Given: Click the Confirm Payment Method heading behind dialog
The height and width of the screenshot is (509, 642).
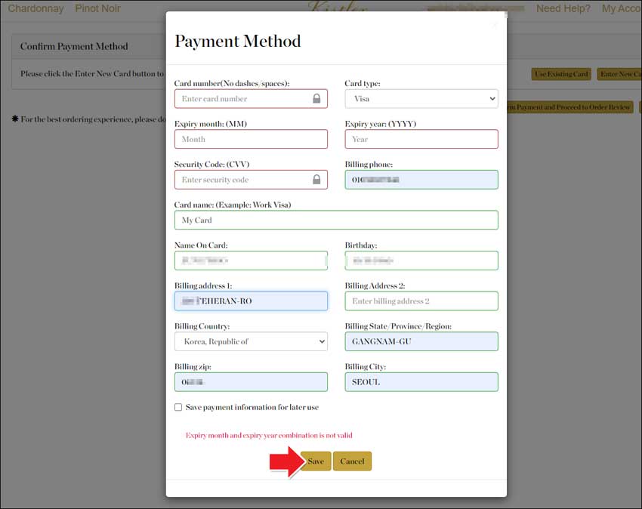Looking at the screenshot, I should coord(74,46).
